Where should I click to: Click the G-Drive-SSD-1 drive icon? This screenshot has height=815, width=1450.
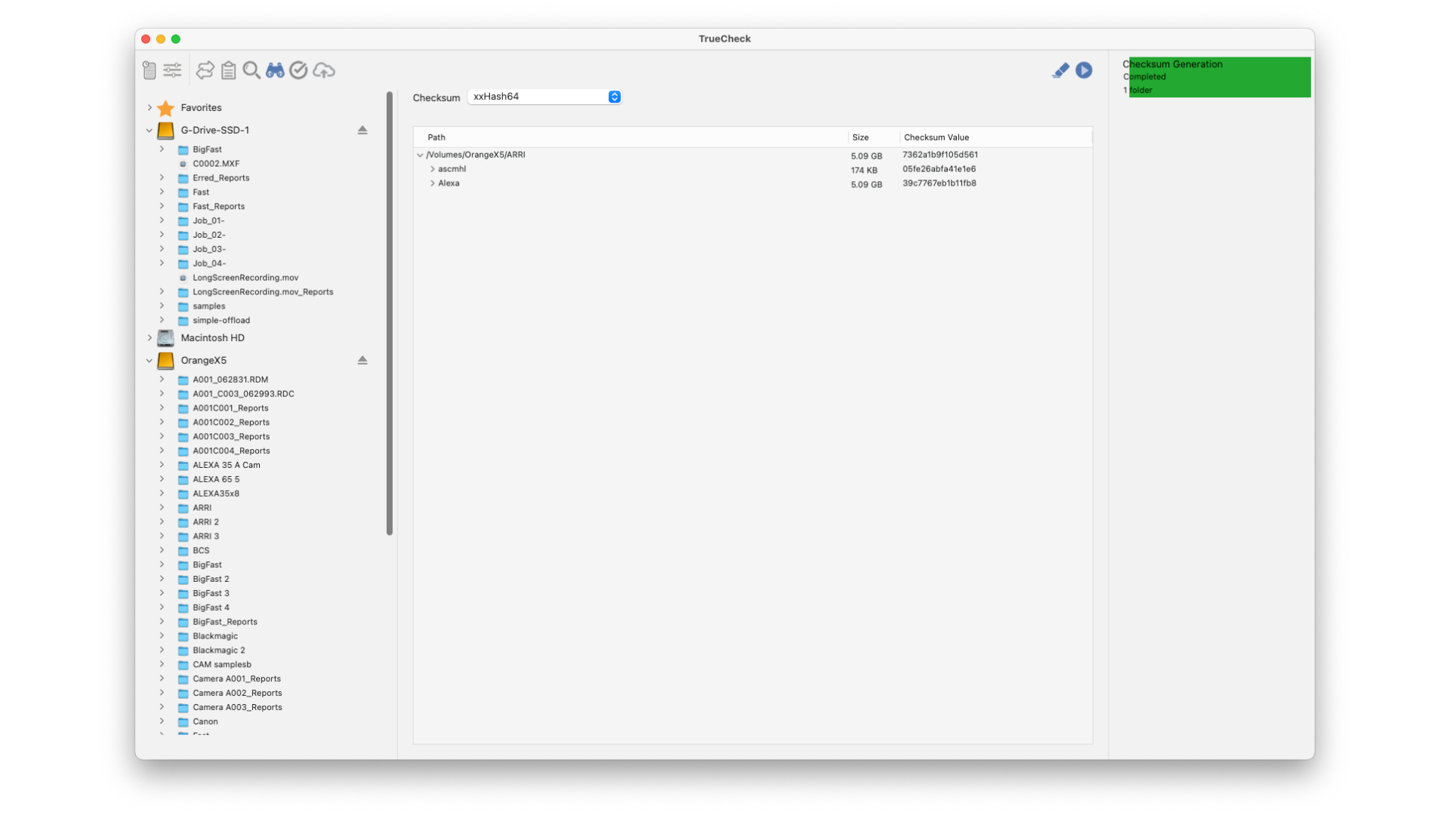point(165,131)
